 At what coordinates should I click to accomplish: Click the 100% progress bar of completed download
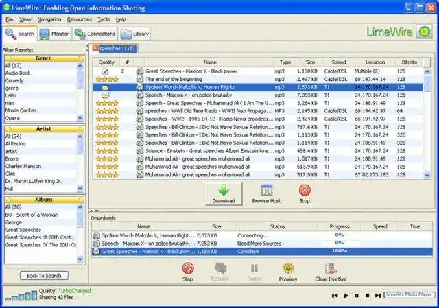coord(340,251)
